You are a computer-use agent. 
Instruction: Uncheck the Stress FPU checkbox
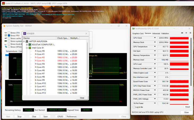(x=9, y=36)
